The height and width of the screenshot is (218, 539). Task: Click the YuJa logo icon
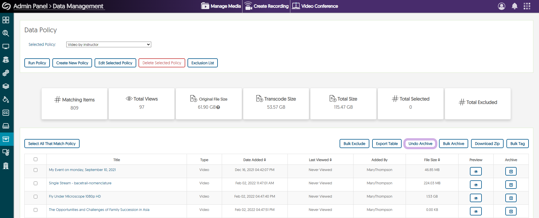6,6
